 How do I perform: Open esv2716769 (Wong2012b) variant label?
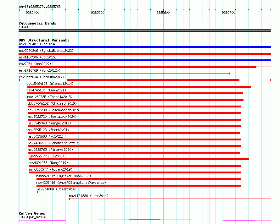tap(40, 70)
